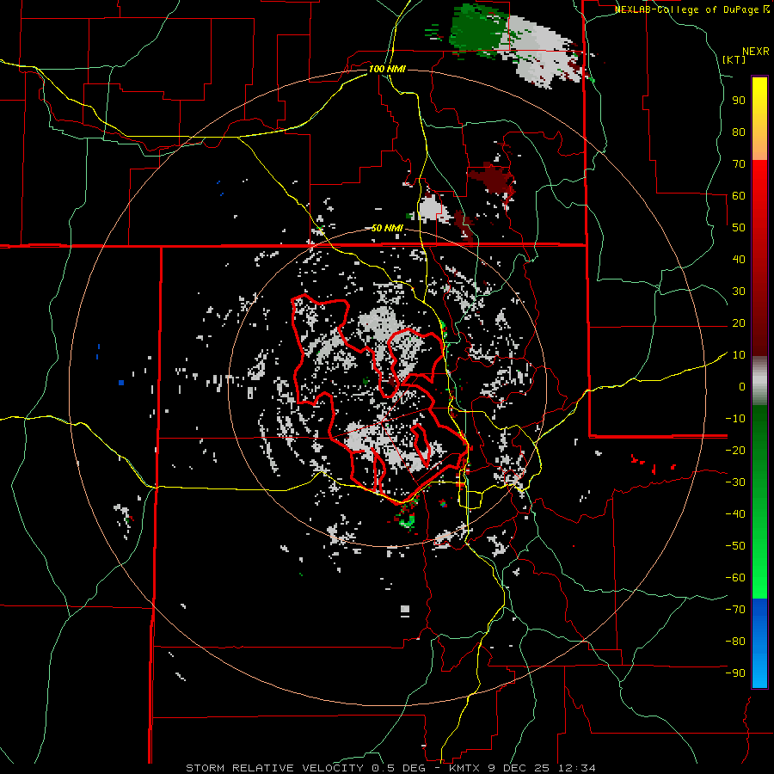
Task: Click the 50 NMI range ring label
Action: tap(388, 228)
